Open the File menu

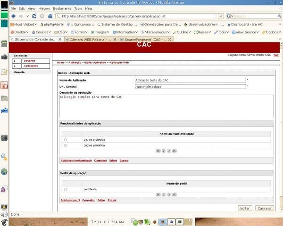(x=13, y=8)
